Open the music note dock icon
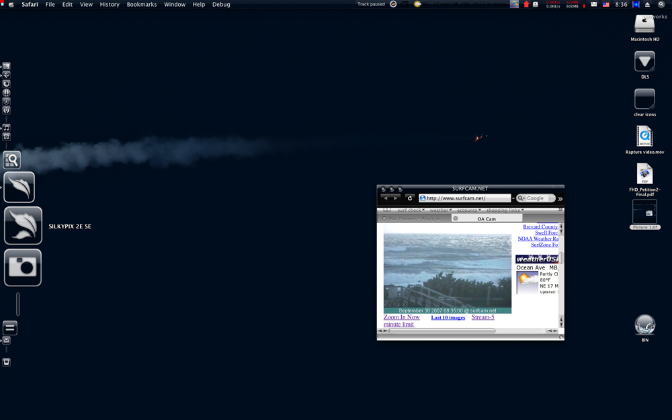 (7, 128)
